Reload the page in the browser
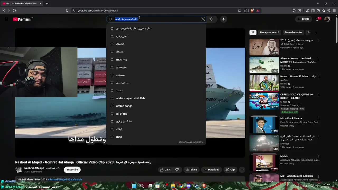338x190 pixels. click(14, 11)
